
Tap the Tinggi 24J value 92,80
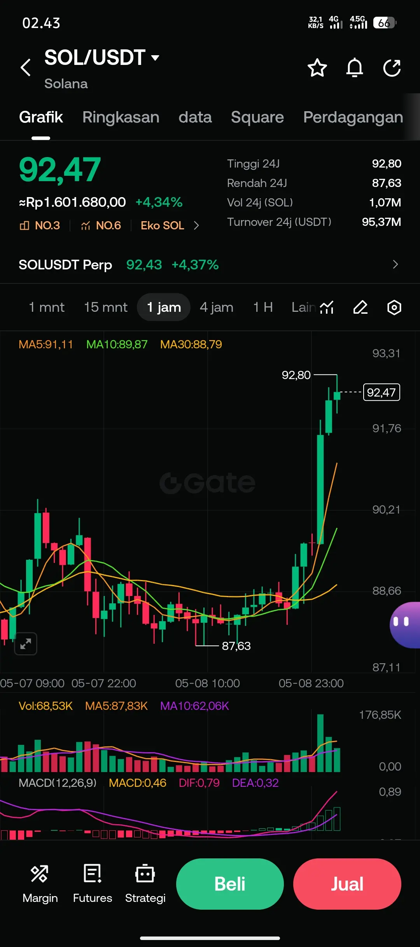click(387, 164)
